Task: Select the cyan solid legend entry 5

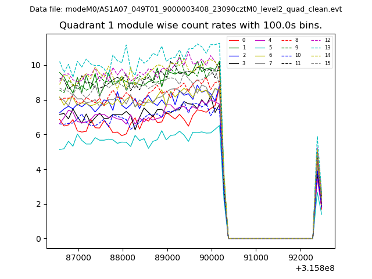Action: click(x=260, y=48)
